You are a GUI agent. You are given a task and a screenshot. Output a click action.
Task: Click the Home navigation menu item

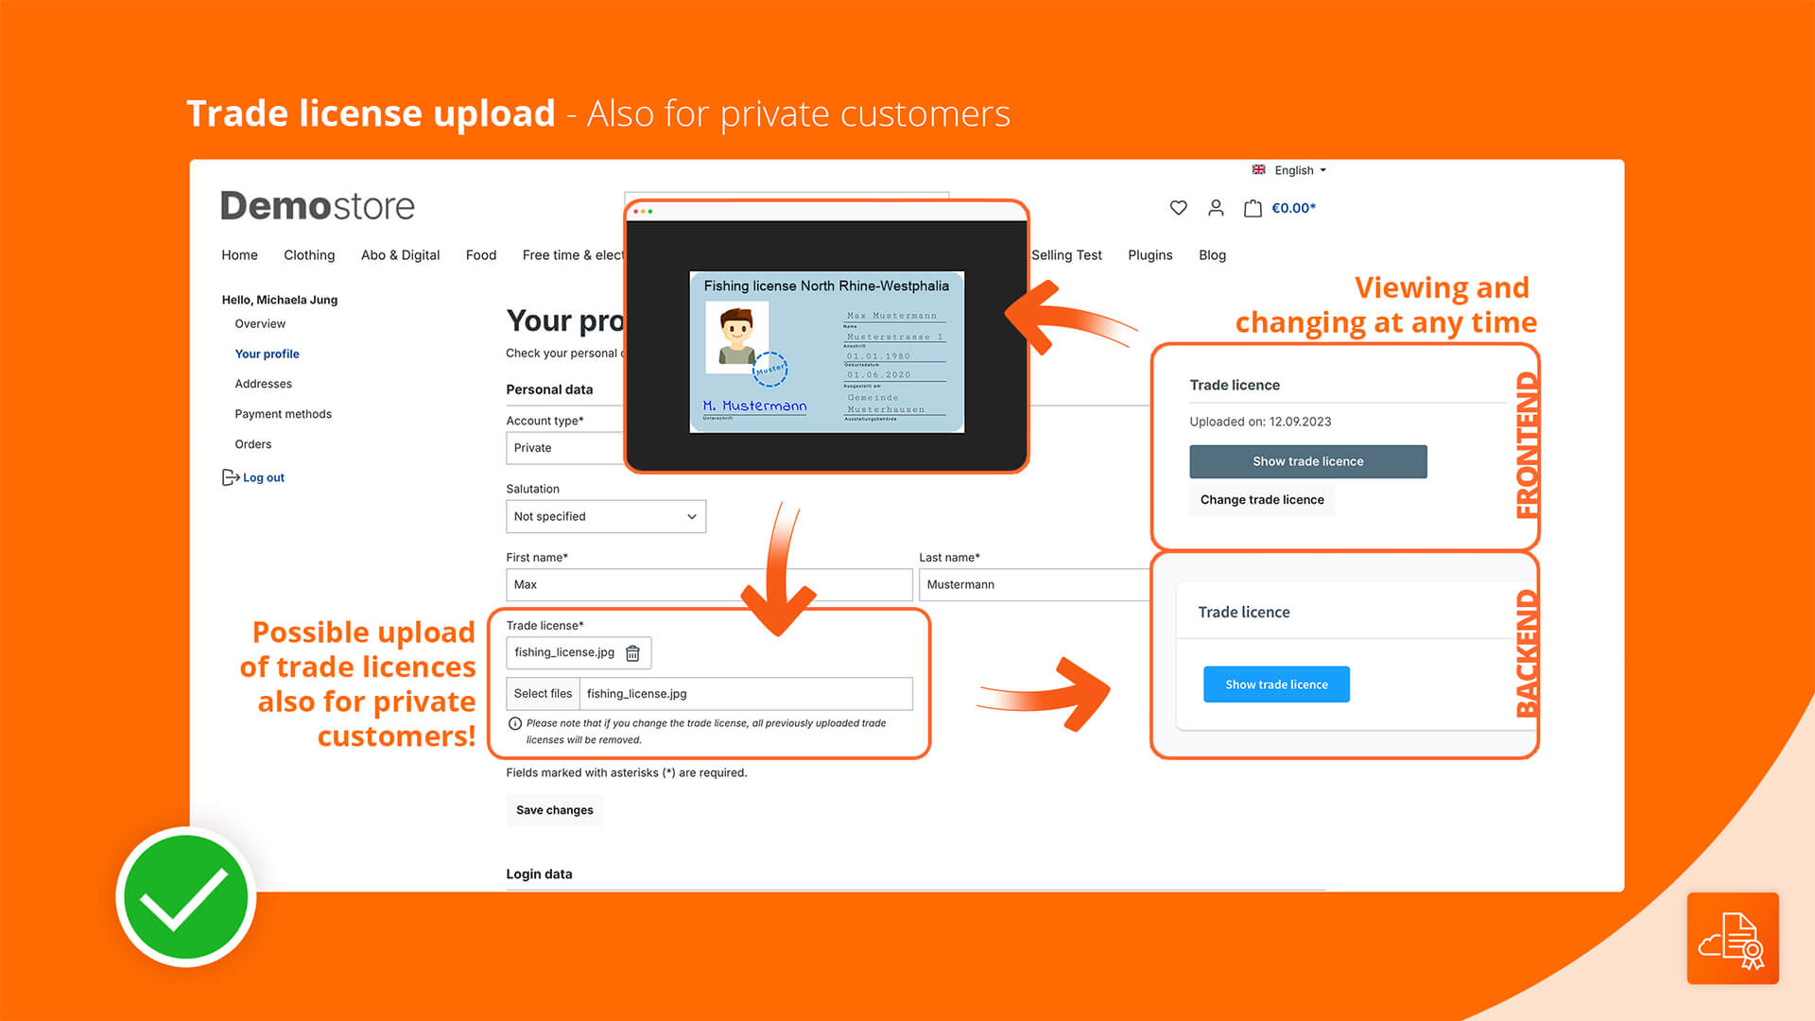(x=238, y=253)
